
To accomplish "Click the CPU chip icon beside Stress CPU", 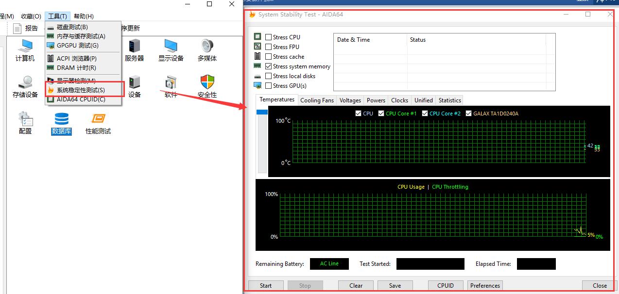I will tap(258, 37).
